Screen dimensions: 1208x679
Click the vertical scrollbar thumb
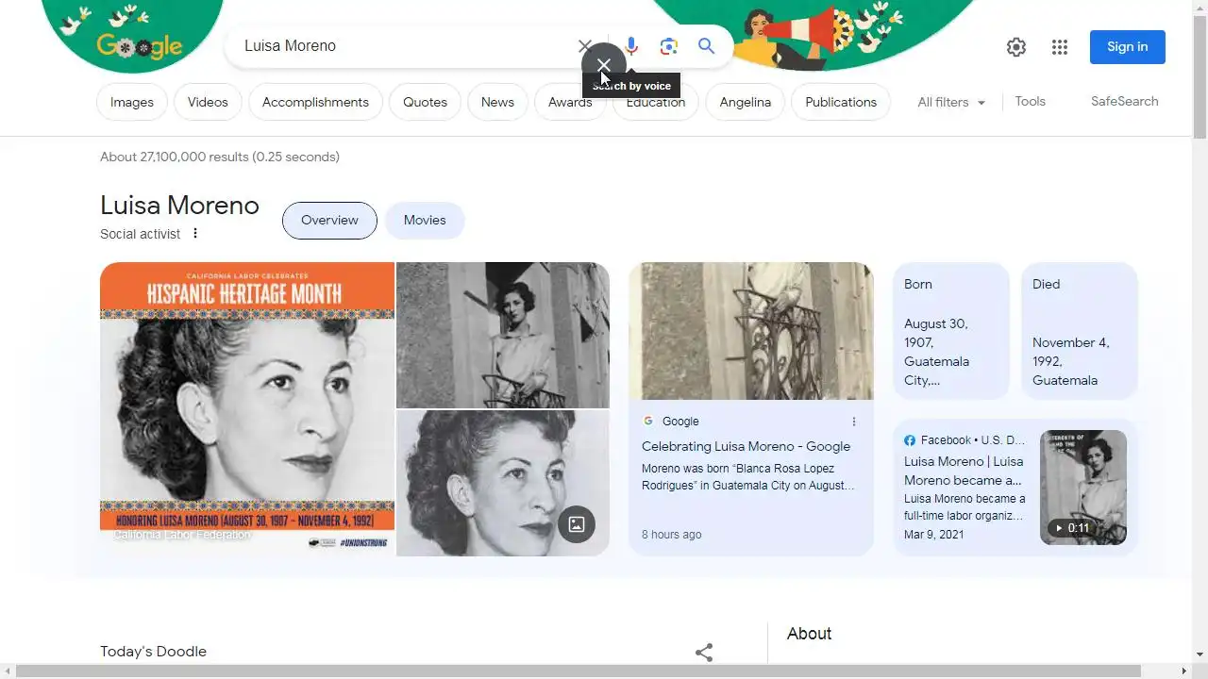coord(1200,76)
